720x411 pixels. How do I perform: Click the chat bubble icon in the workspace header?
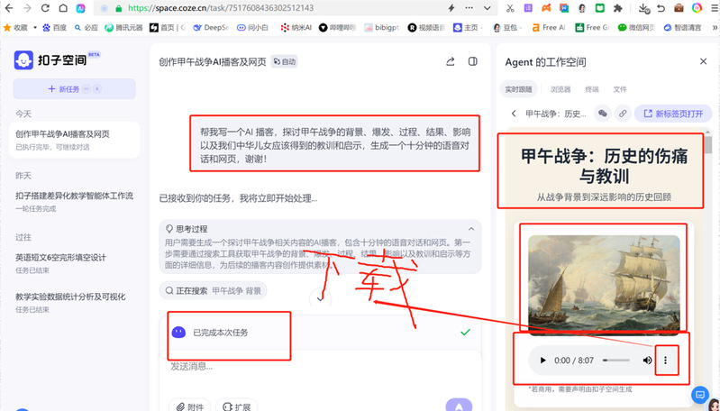click(602, 114)
